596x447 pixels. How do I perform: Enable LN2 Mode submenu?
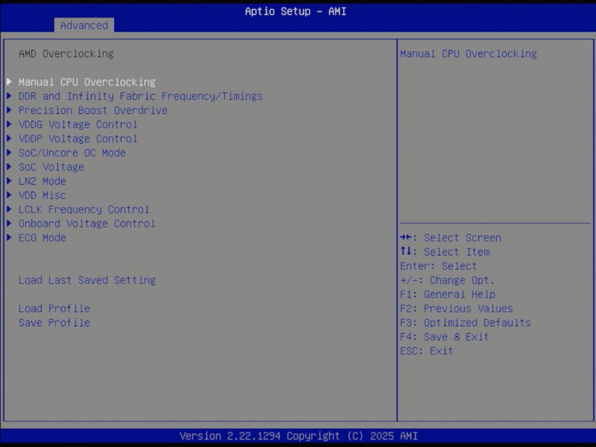[x=42, y=181]
